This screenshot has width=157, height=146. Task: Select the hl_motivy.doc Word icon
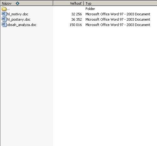pos(4,14)
